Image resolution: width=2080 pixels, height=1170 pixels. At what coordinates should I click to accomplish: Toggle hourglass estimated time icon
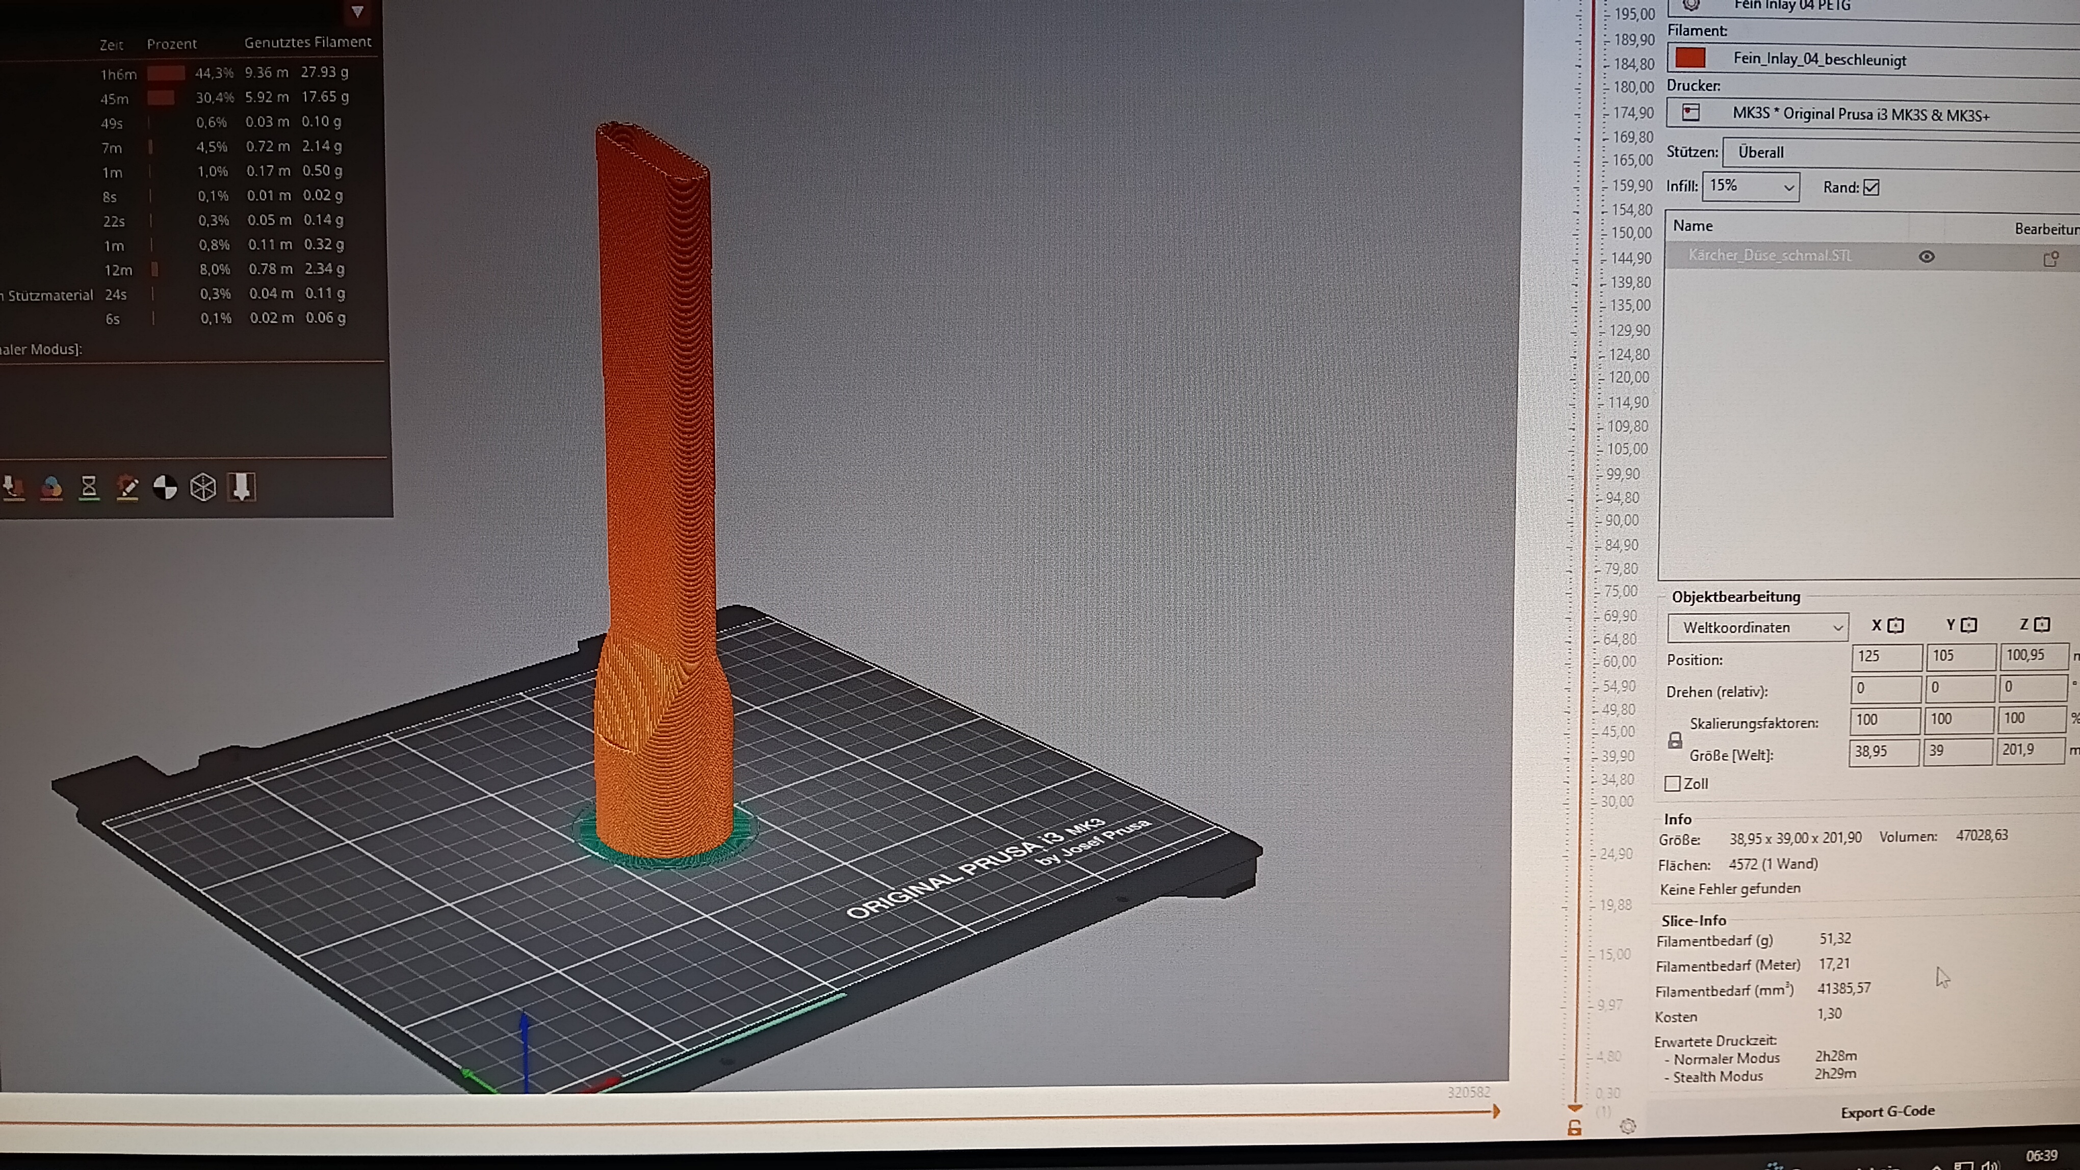90,487
